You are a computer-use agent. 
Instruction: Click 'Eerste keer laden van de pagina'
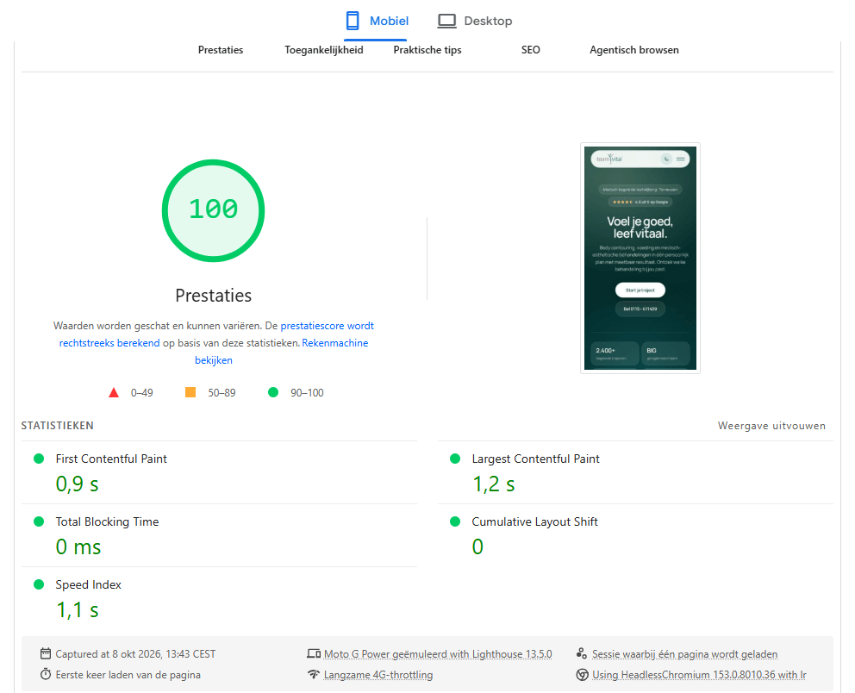pyautogui.click(x=128, y=675)
